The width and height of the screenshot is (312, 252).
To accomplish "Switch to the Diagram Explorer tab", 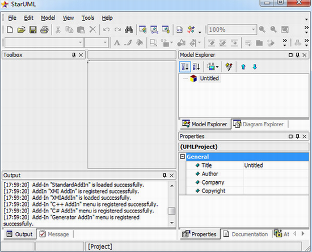I will tap(259, 124).
